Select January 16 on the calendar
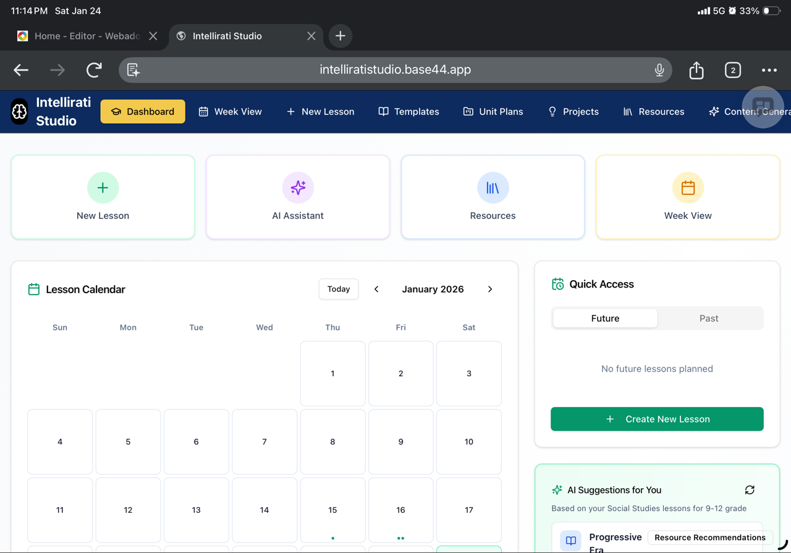 (x=400, y=510)
